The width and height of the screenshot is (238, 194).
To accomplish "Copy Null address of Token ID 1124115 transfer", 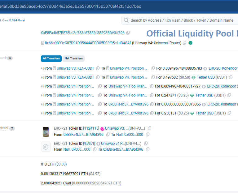I will [x=148, y=134].
